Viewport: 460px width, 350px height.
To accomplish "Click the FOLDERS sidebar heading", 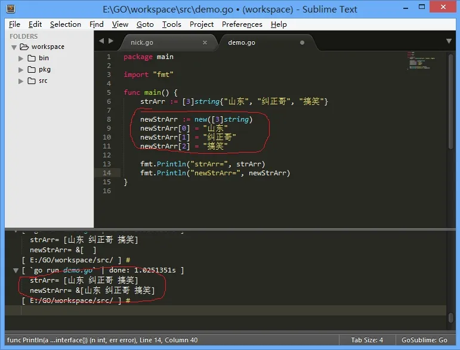I will [x=24, y=36].
